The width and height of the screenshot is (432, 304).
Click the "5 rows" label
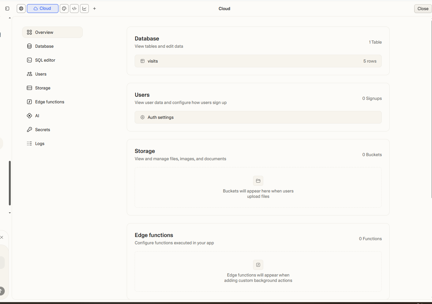coord(370,61)
